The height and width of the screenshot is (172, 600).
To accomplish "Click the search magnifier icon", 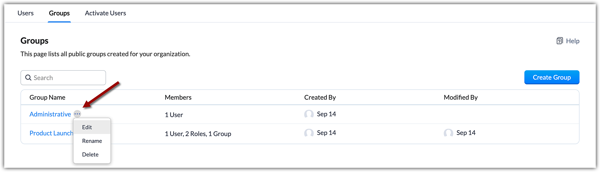I will (x=28, y=78).
